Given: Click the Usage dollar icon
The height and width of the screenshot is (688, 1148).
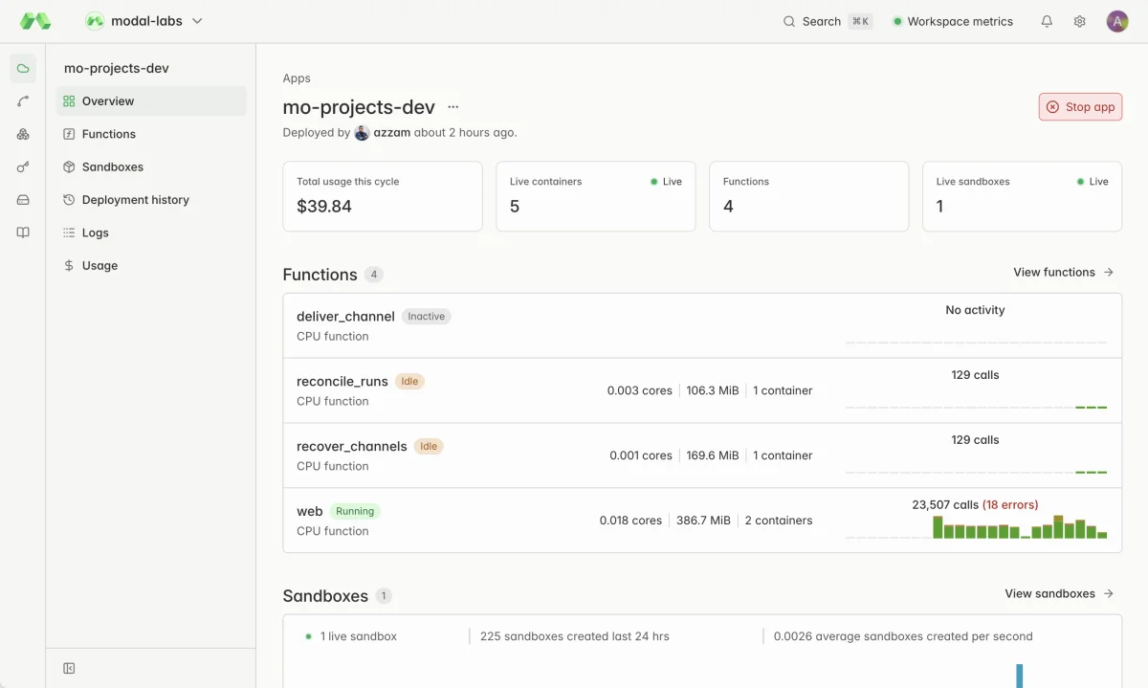Looking at the screenshot, I should tap(69, 265).
